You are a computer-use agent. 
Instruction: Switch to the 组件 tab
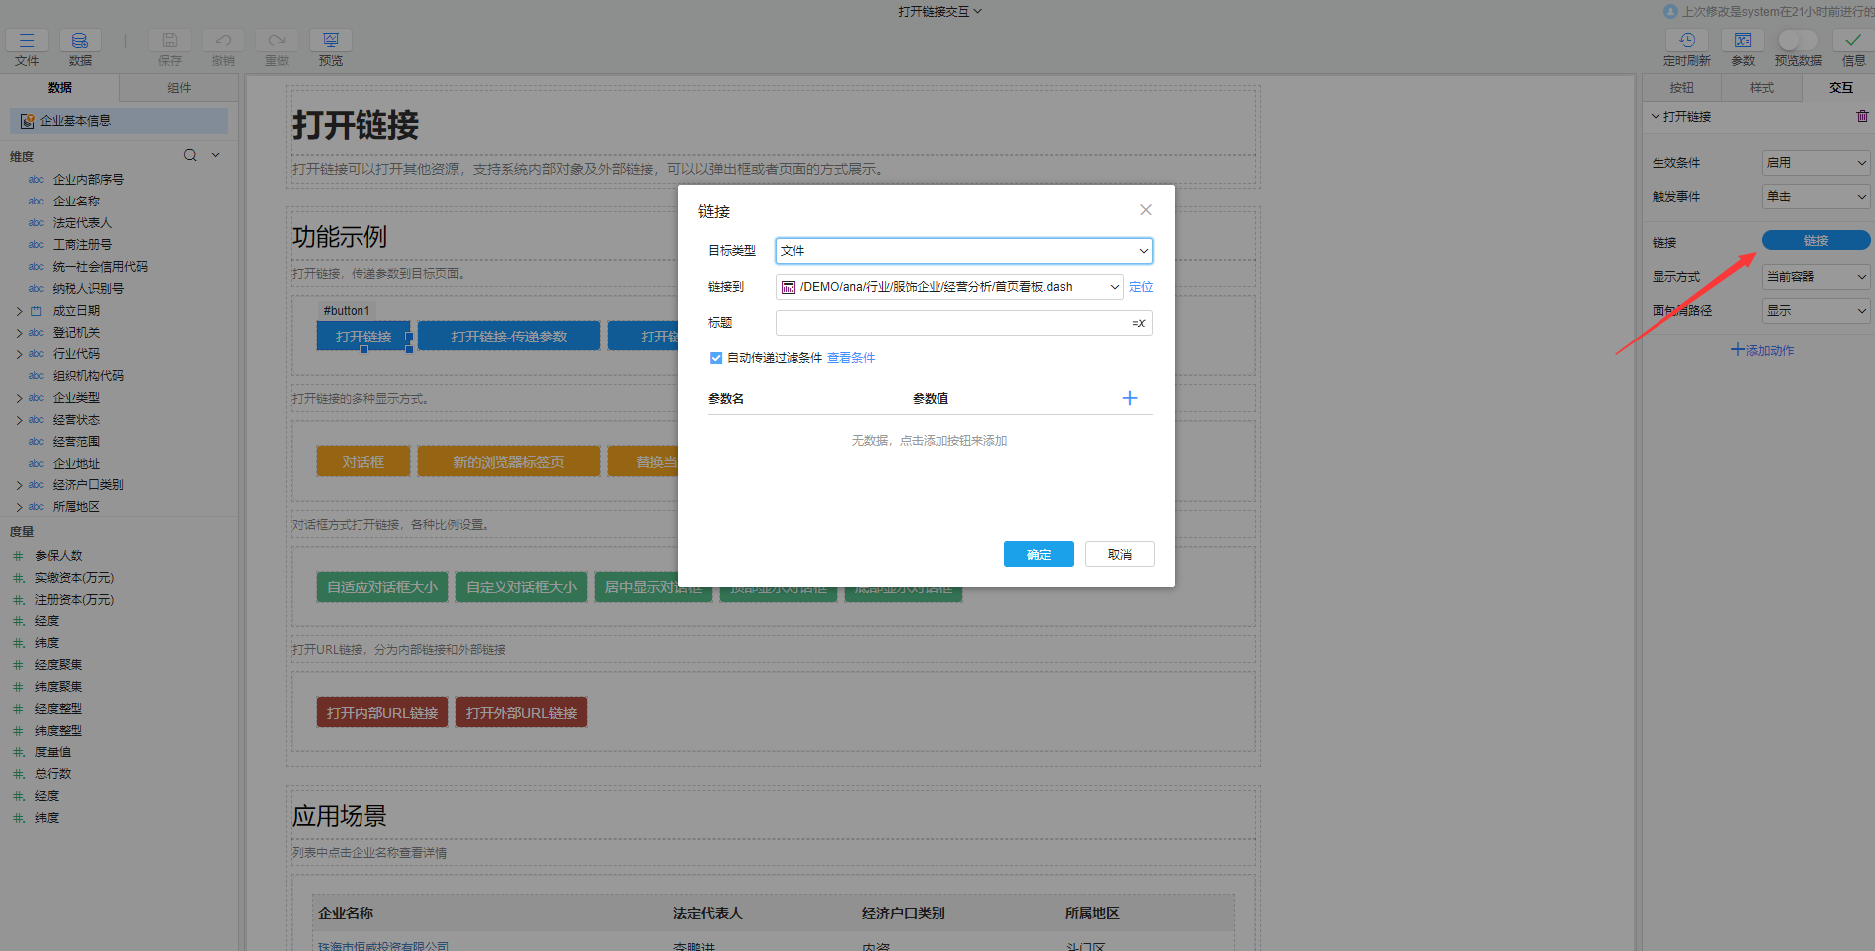tap(179, 88)
